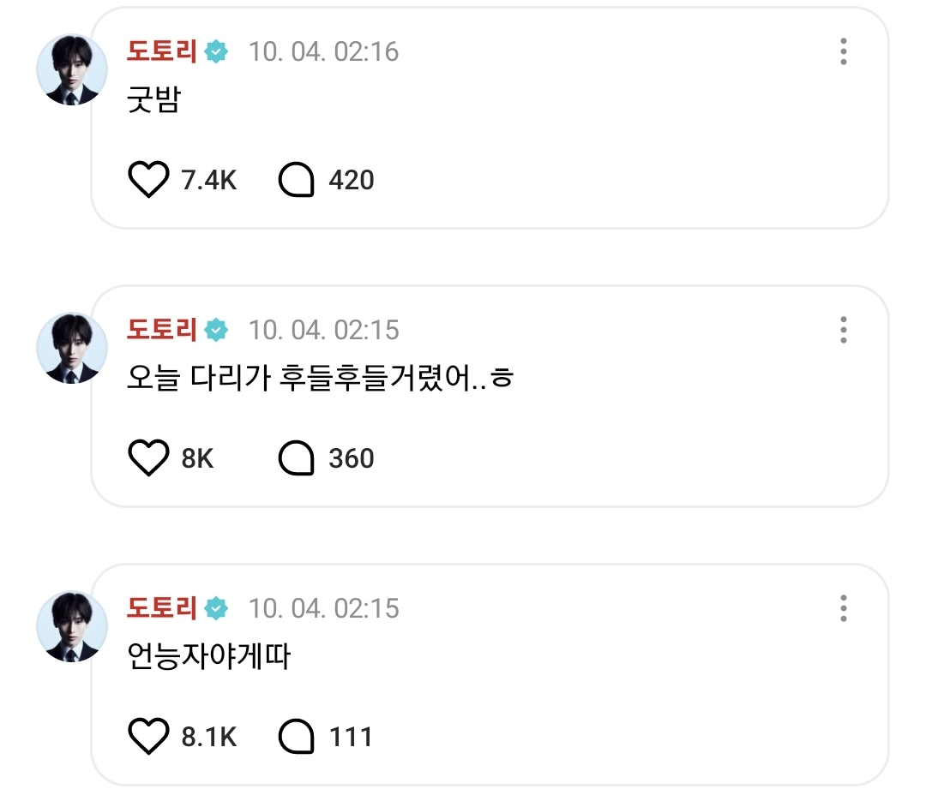Click 도토리 username on the 언능자야게따 post

(162, 608)
